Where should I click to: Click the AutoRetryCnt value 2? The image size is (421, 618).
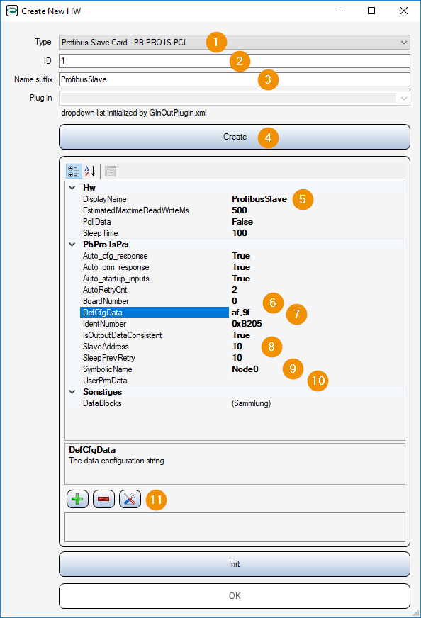[x=235, y=290]
